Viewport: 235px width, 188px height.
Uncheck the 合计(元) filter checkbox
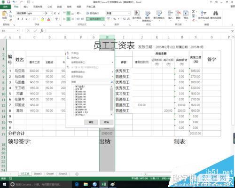tap(76, 112)
